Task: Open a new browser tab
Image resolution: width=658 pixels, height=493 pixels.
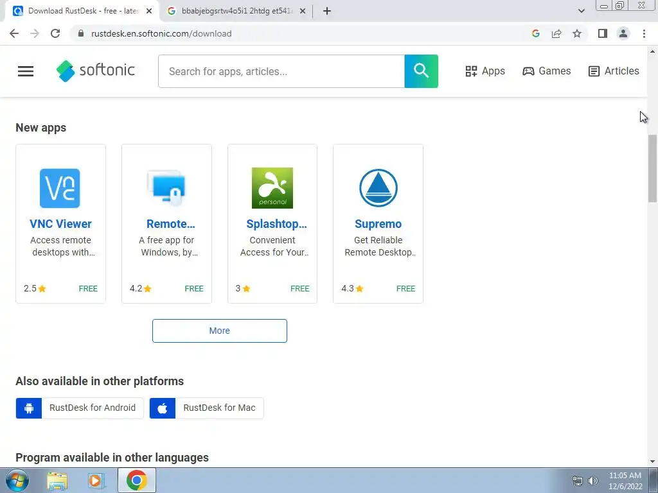Action: (327, 12)
